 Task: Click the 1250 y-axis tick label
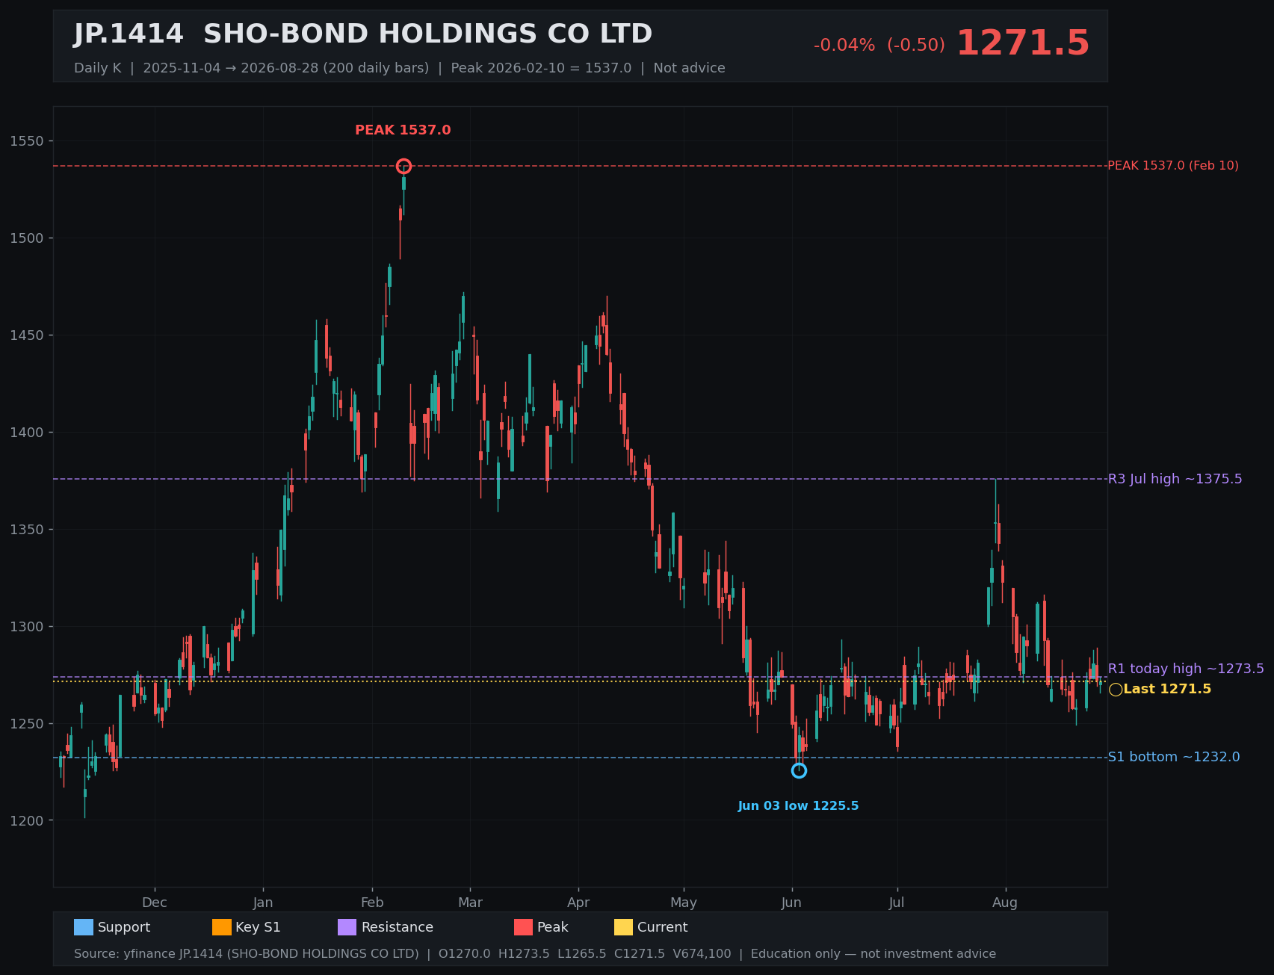point(27,724)
